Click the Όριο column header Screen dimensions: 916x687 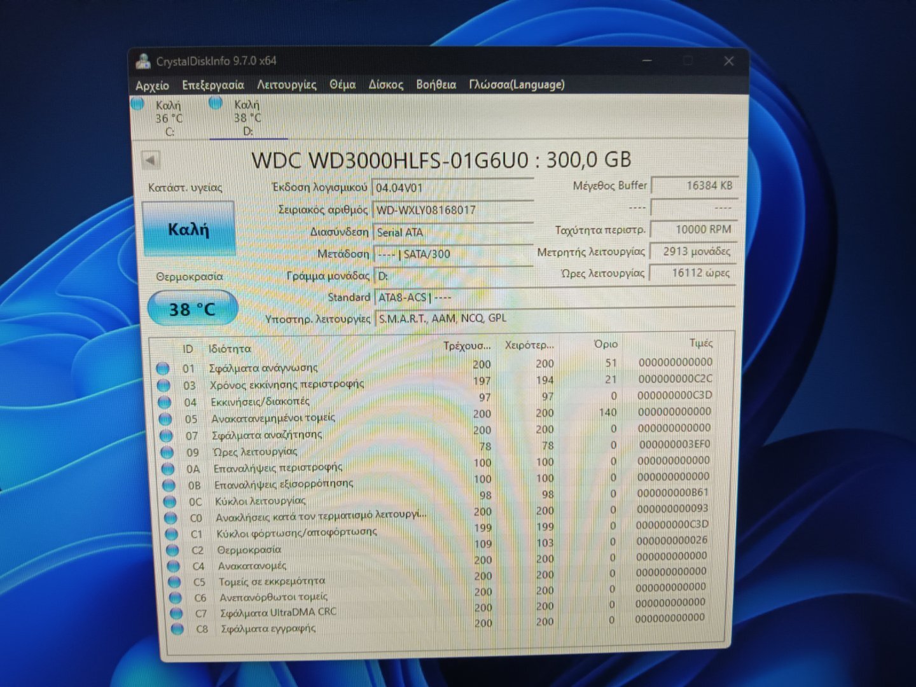click(x=605, y=344)
